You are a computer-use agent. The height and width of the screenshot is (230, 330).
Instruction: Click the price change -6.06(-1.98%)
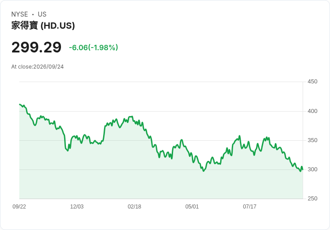[x=93, y=48]
